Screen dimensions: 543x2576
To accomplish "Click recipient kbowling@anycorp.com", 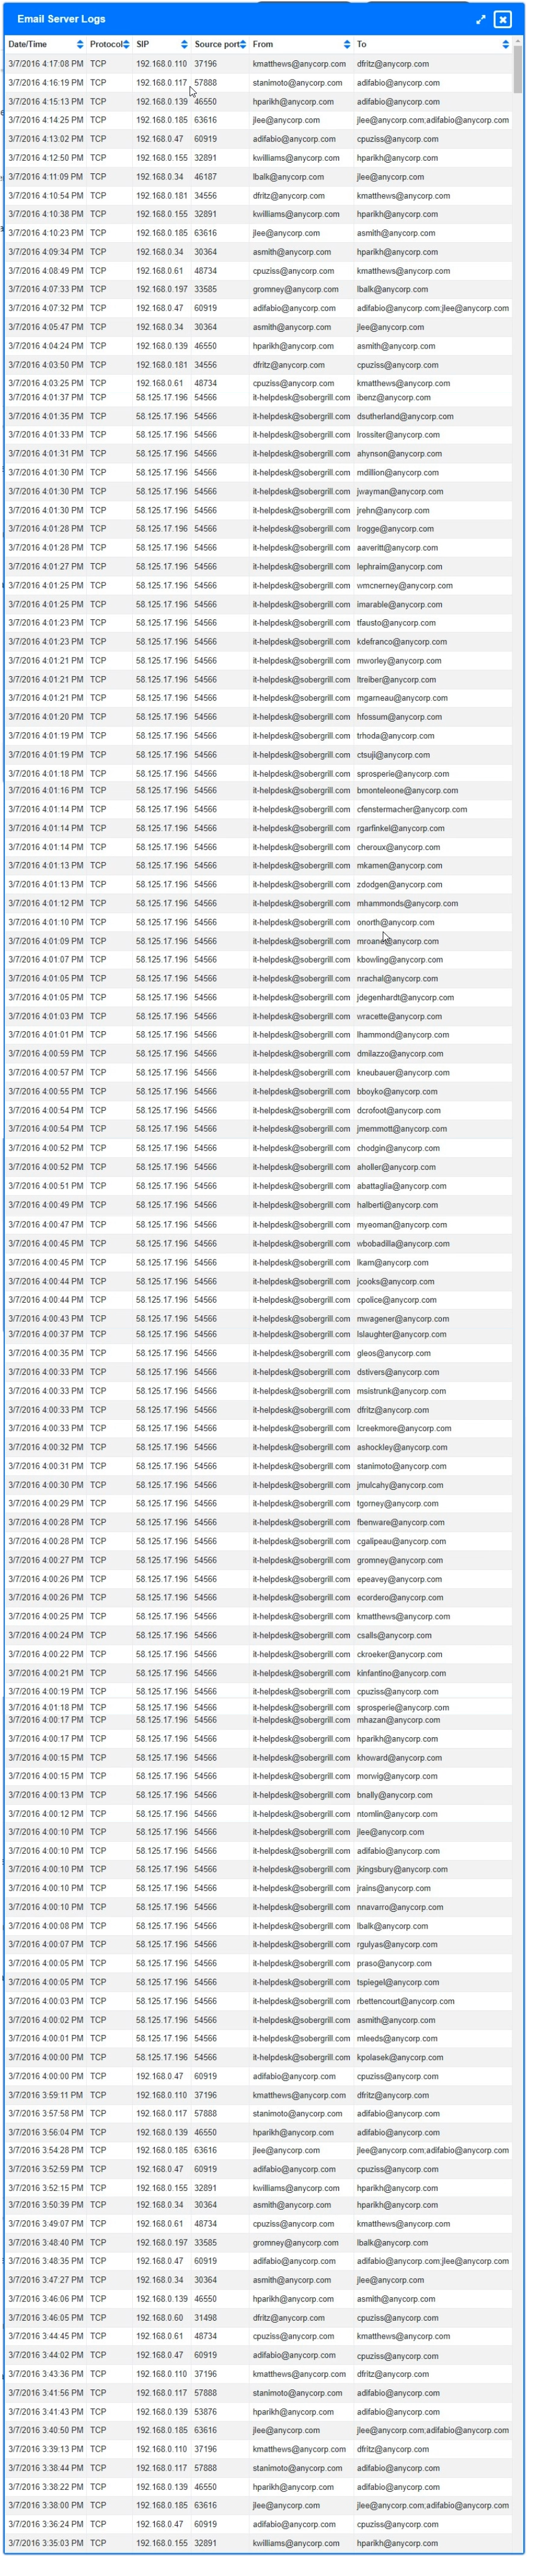I will [x=400, y=960].
